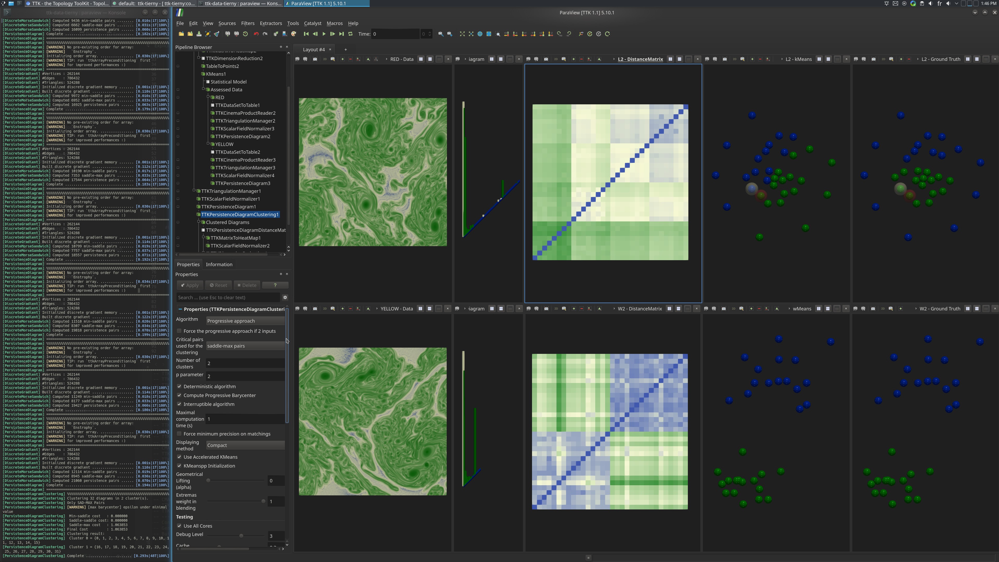The height and width of the screenshot is (562, 999).
Task: Open the Filters menu
Action: [x=247, y=23]
